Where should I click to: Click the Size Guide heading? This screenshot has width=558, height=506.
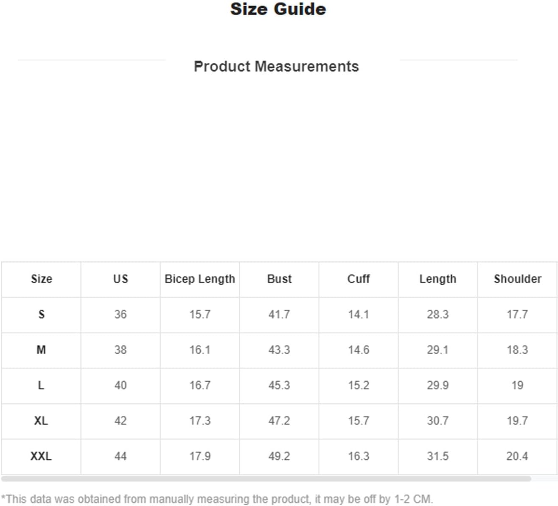click(278, 9)
